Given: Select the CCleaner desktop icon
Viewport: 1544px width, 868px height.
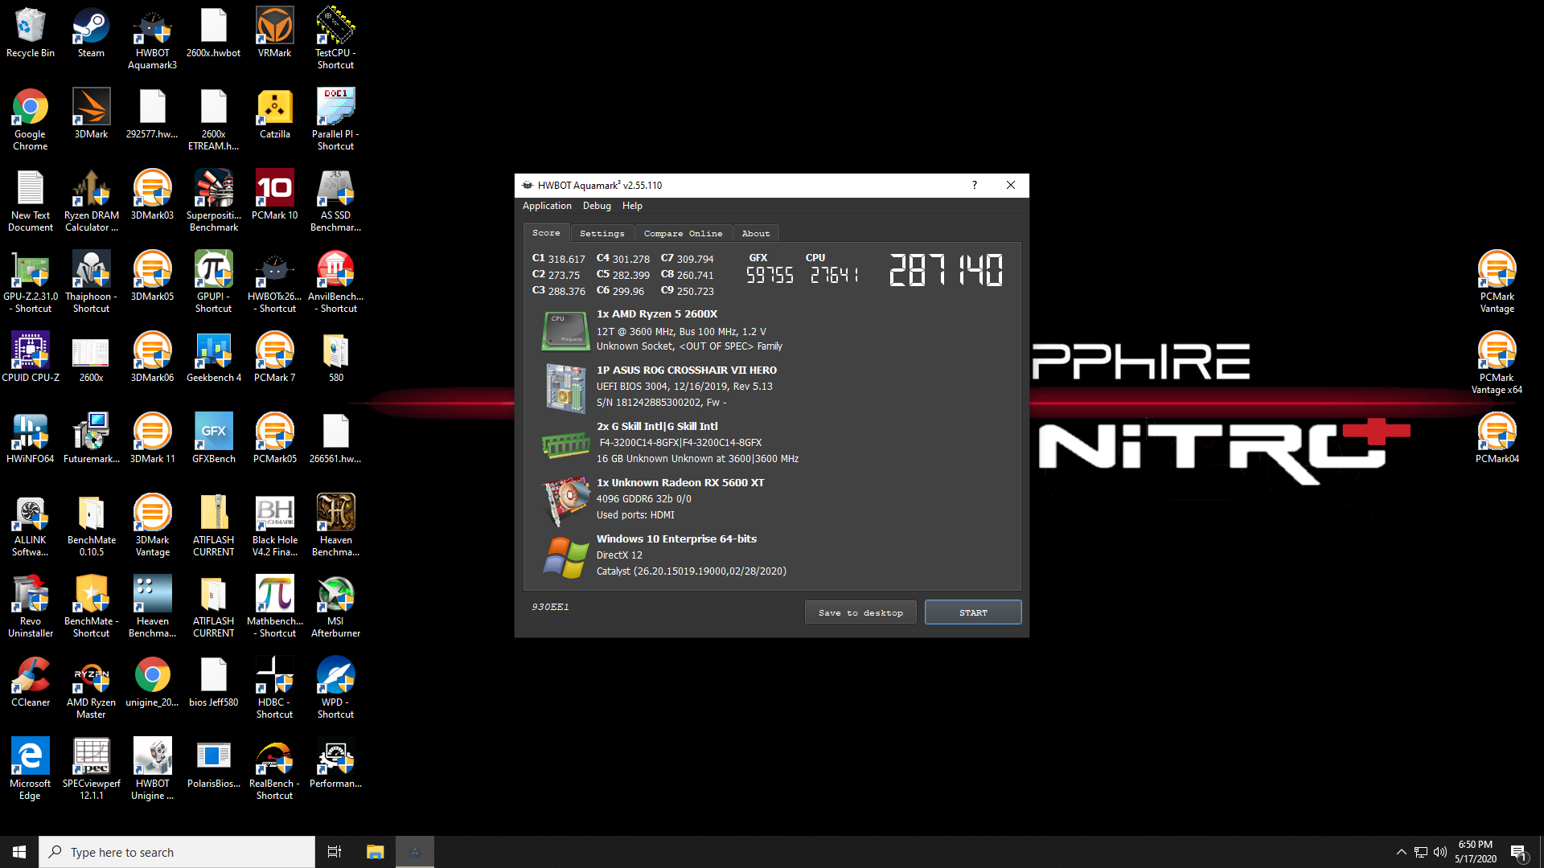Looking at the screenshot, I should pyautogui.click(x=31, y=682).
